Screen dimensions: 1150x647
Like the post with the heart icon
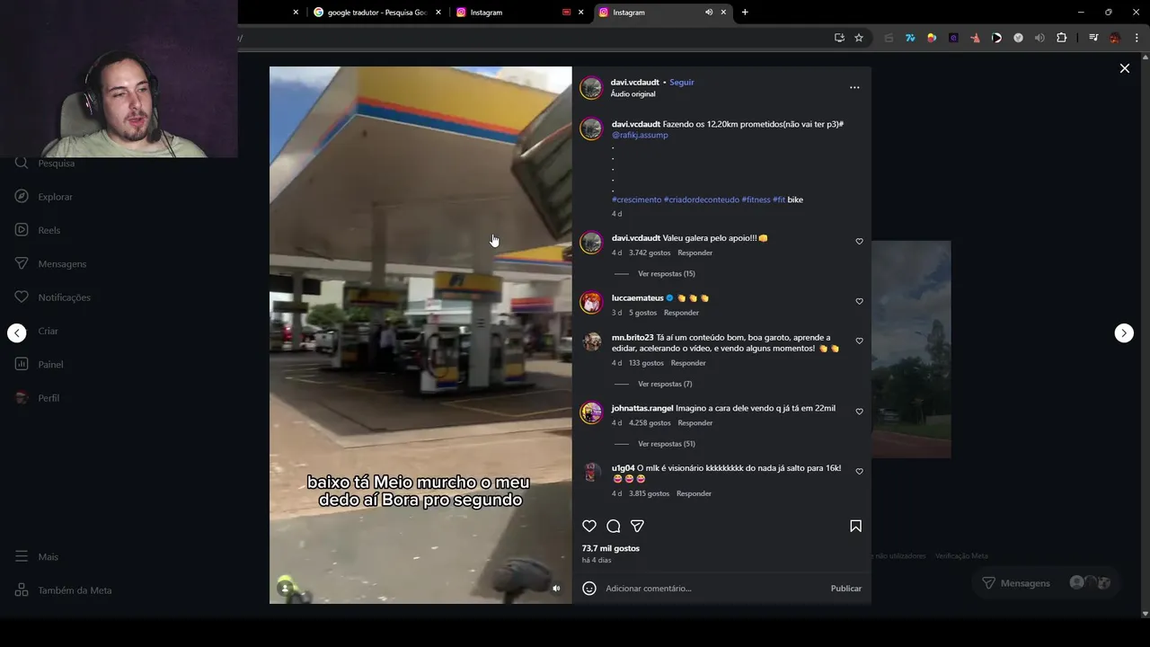(589, 526)
